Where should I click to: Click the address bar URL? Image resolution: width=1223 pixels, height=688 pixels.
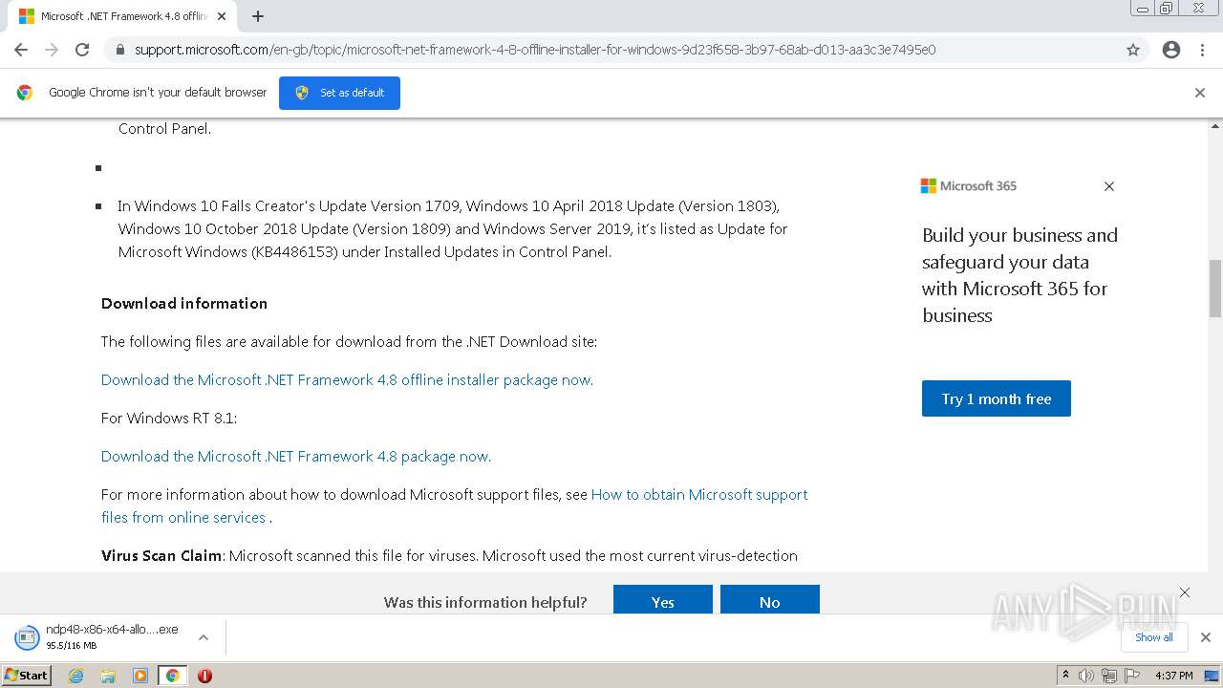pos(535,50)
